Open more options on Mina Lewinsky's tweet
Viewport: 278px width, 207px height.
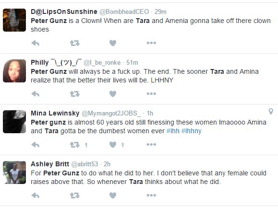click(151, 144)
